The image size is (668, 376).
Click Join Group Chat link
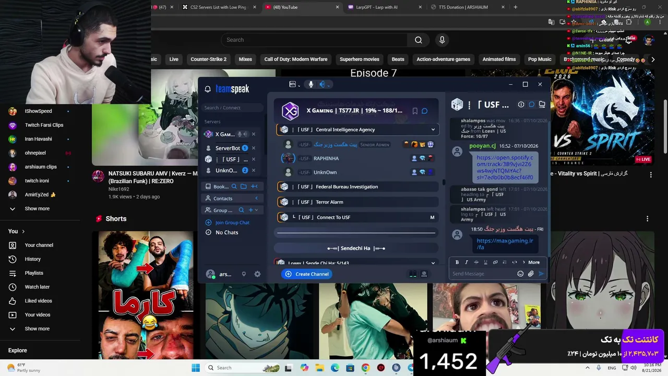(x=232, y=222)
